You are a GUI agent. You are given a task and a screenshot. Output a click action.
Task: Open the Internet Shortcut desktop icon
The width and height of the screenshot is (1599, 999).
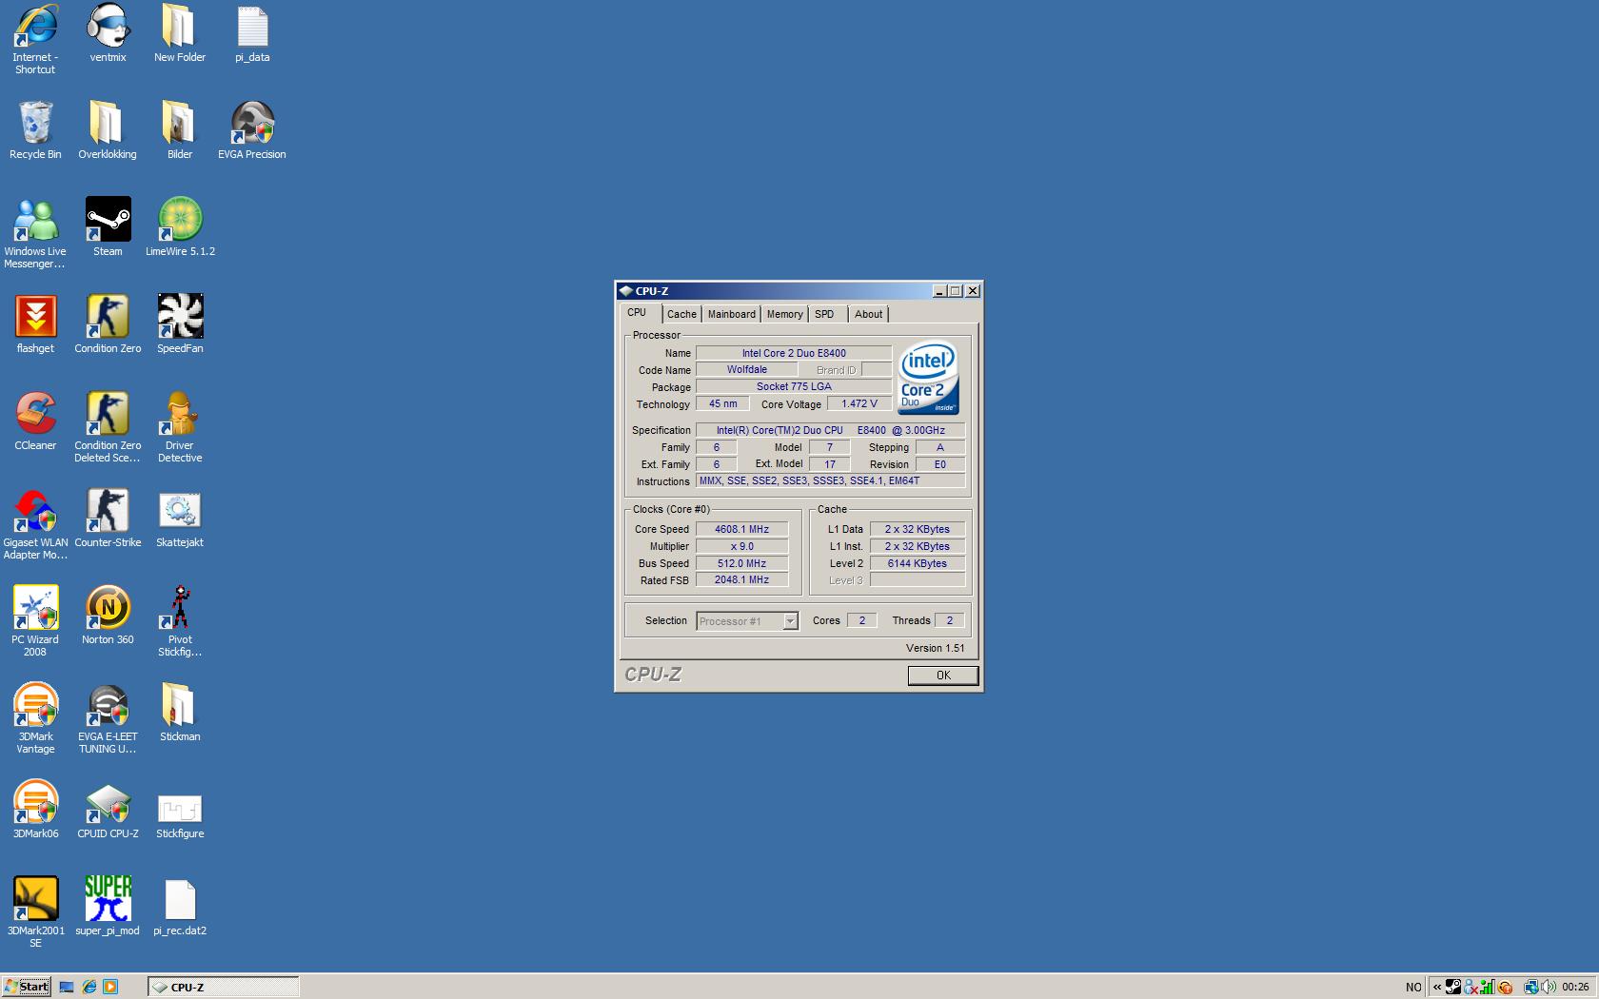35,39
